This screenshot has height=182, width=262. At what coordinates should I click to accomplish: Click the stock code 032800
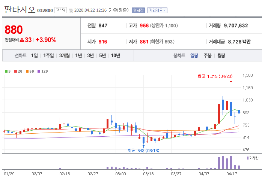point(45,10)
